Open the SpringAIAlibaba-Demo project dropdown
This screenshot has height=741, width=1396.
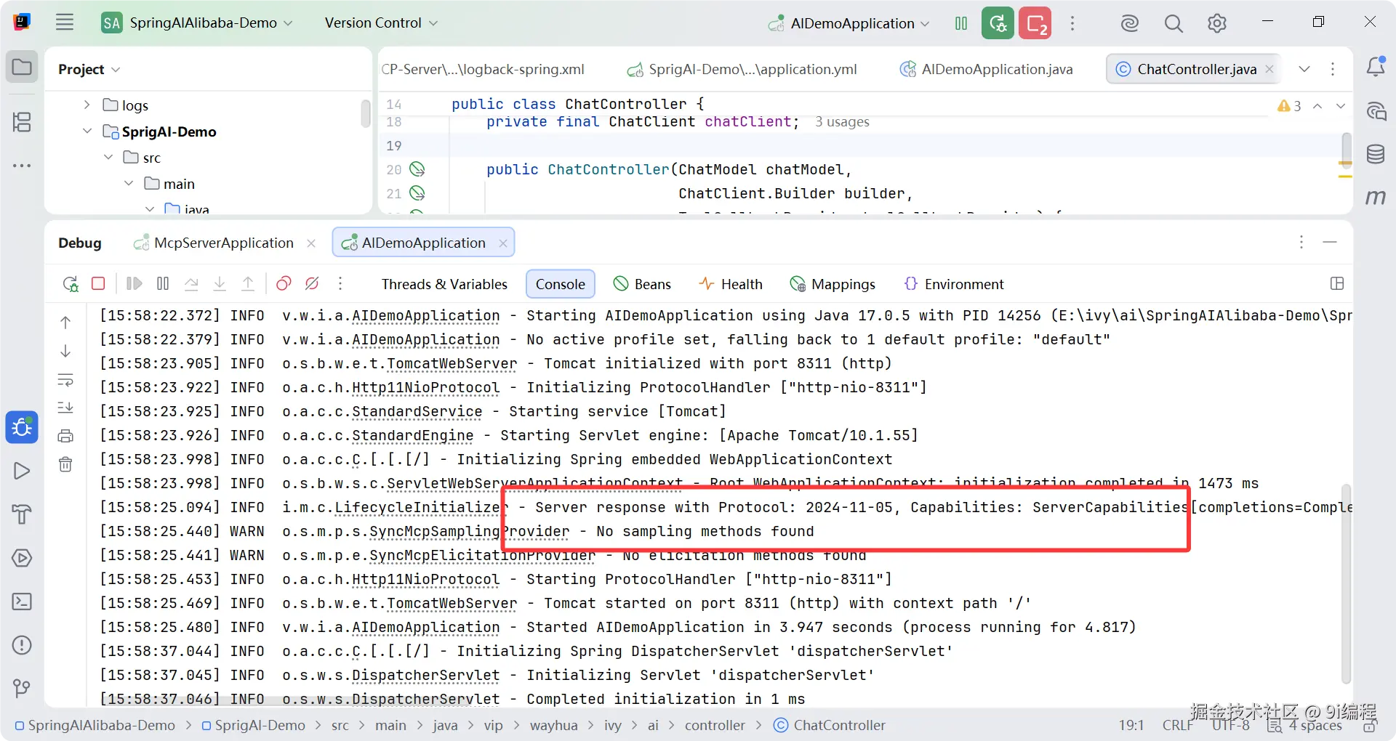point(197,23)
